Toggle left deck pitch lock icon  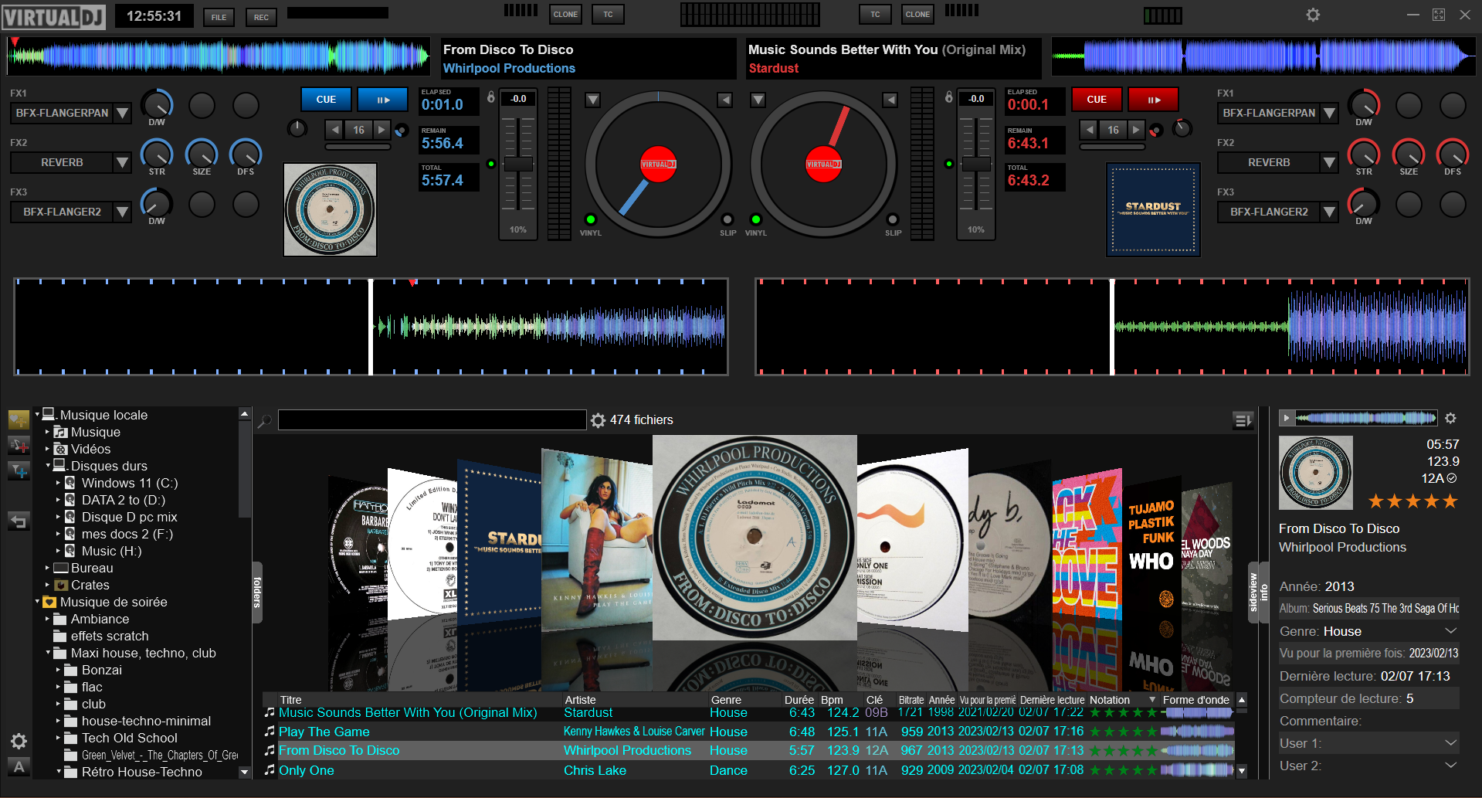490,97
